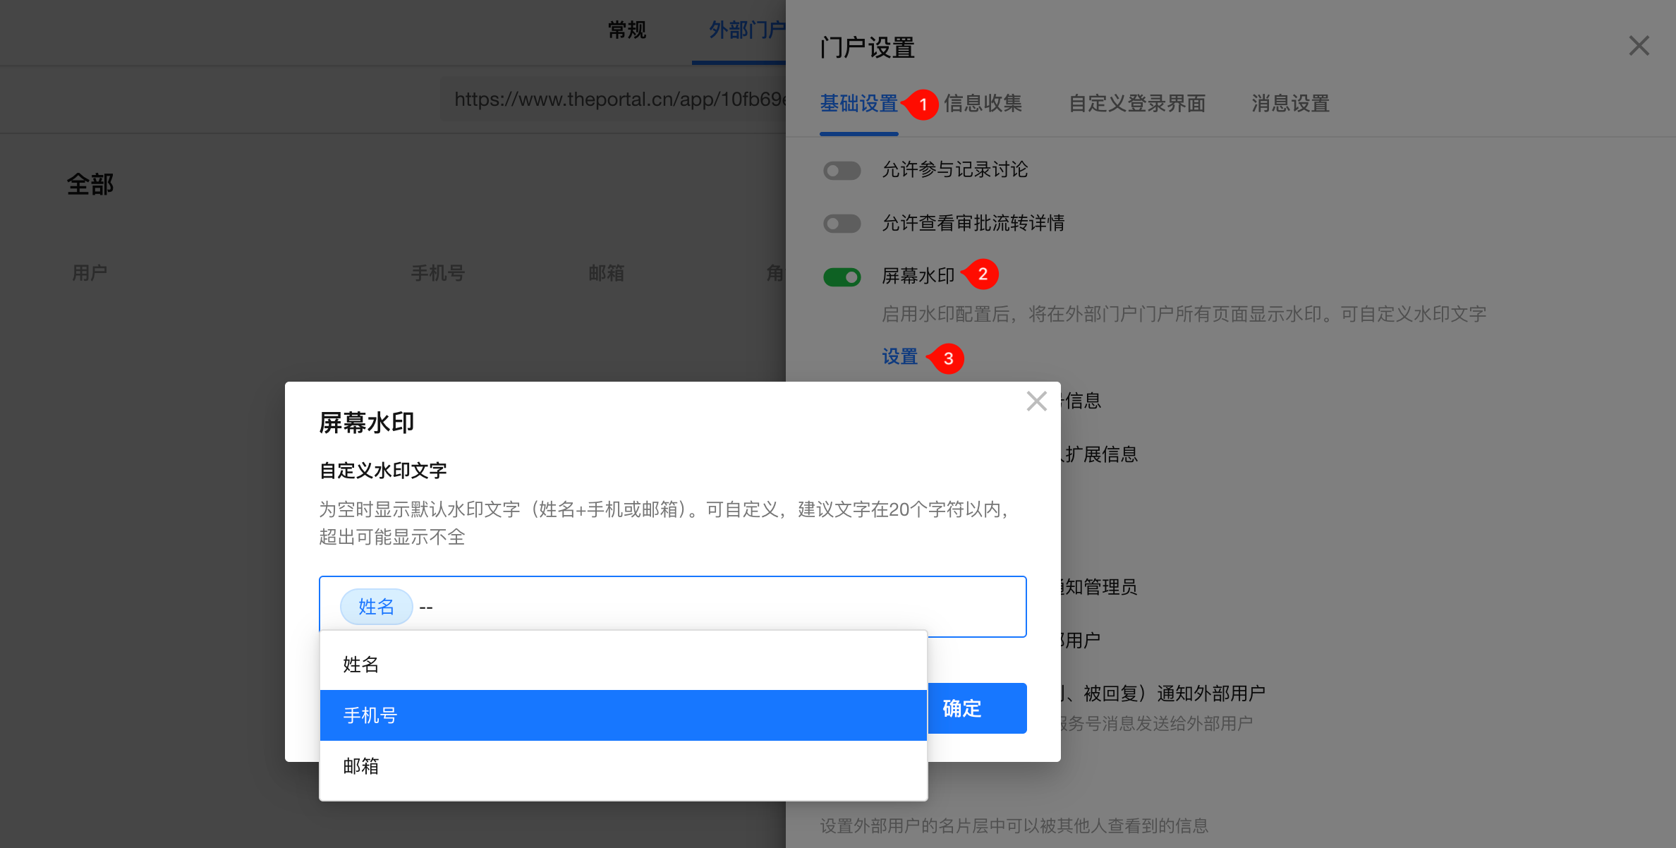Click the red annotation marker 2

click(x=983, y=274)
